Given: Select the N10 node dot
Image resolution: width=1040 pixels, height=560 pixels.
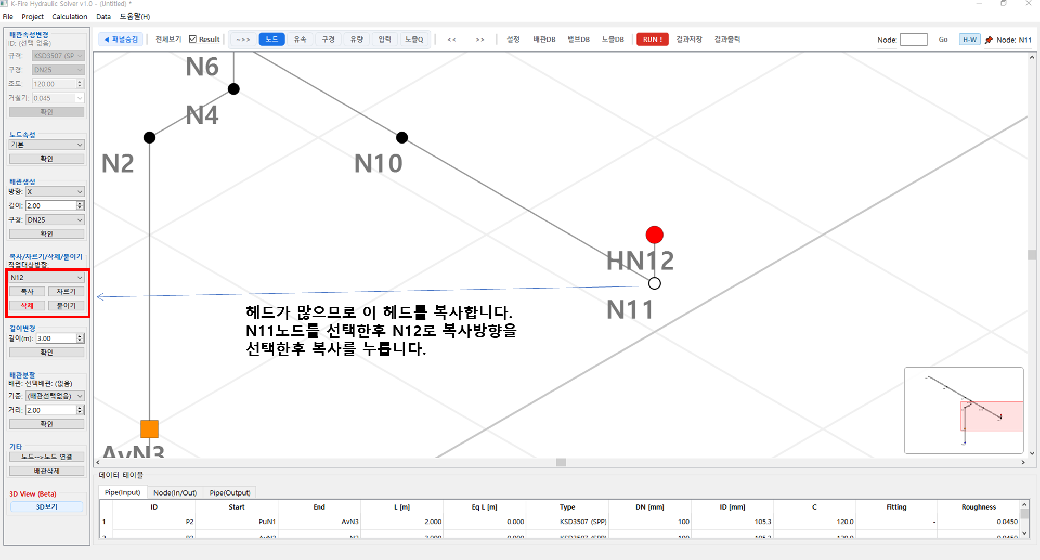Looking at the screenshot, I should [402, 138].
